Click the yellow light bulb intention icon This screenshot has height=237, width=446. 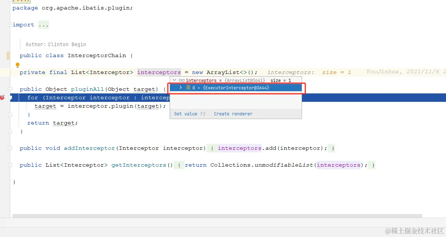tap(17, 65)
